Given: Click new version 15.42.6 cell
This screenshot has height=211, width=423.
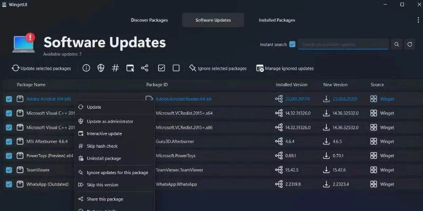Looking at the screenshot, I should pos(339,170).
